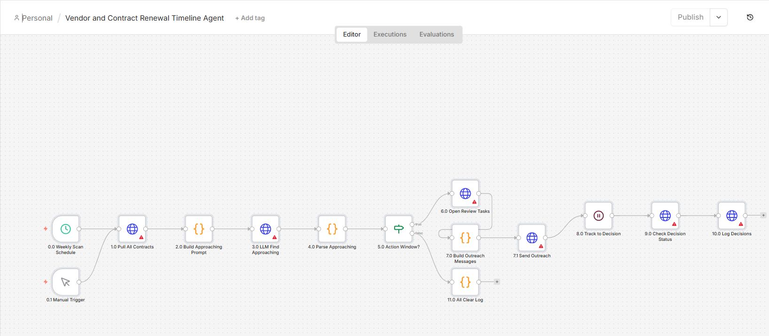Viewport: 769px width, 336px height.
Task: Select the 11.0 All Clear Log code node
Action: click(x=465, y=282)
